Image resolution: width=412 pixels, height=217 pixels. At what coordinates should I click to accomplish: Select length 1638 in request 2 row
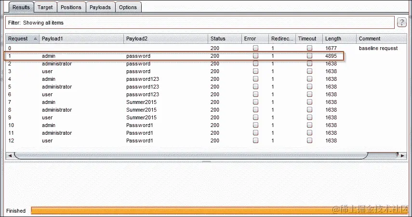[331, 64]
